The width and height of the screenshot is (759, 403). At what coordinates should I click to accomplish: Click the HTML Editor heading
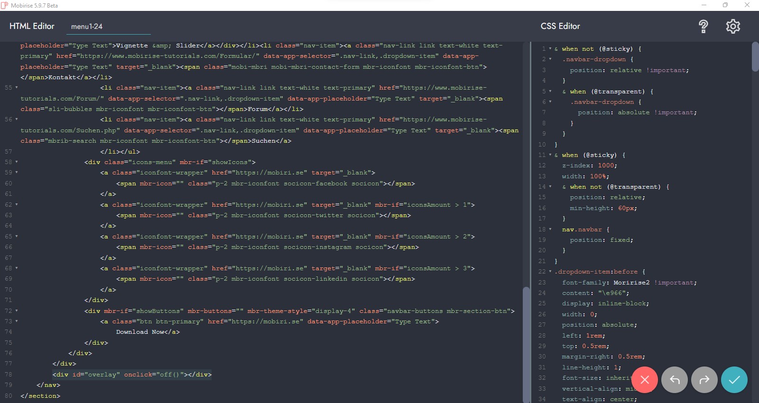[32, 26]
